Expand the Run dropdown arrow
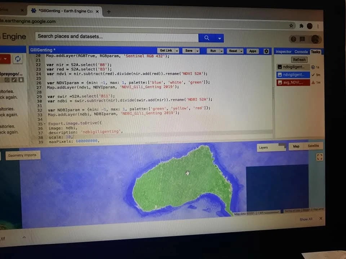The width and height of the screenshot is (346, 259). (221, 51)
